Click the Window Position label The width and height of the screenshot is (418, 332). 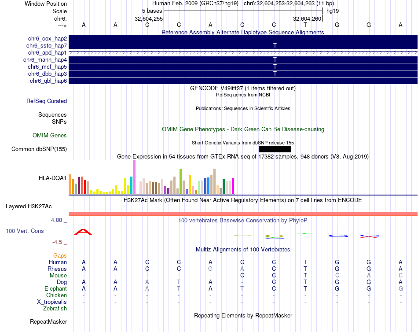click(x=46, y=4)
